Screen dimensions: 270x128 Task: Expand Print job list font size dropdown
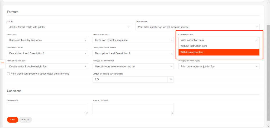[47, 66]
